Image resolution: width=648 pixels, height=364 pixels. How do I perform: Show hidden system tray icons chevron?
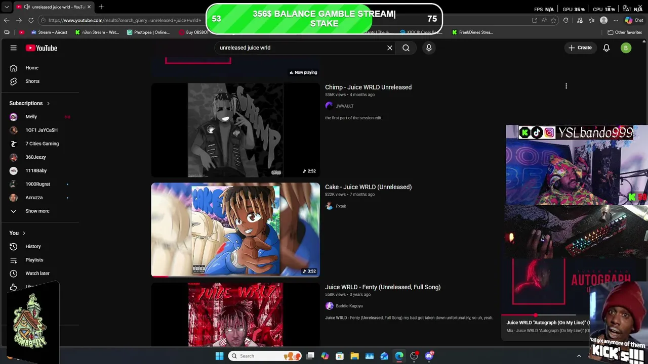[579, 356]
